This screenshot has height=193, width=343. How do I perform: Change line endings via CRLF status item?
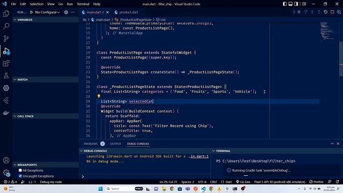213,182
